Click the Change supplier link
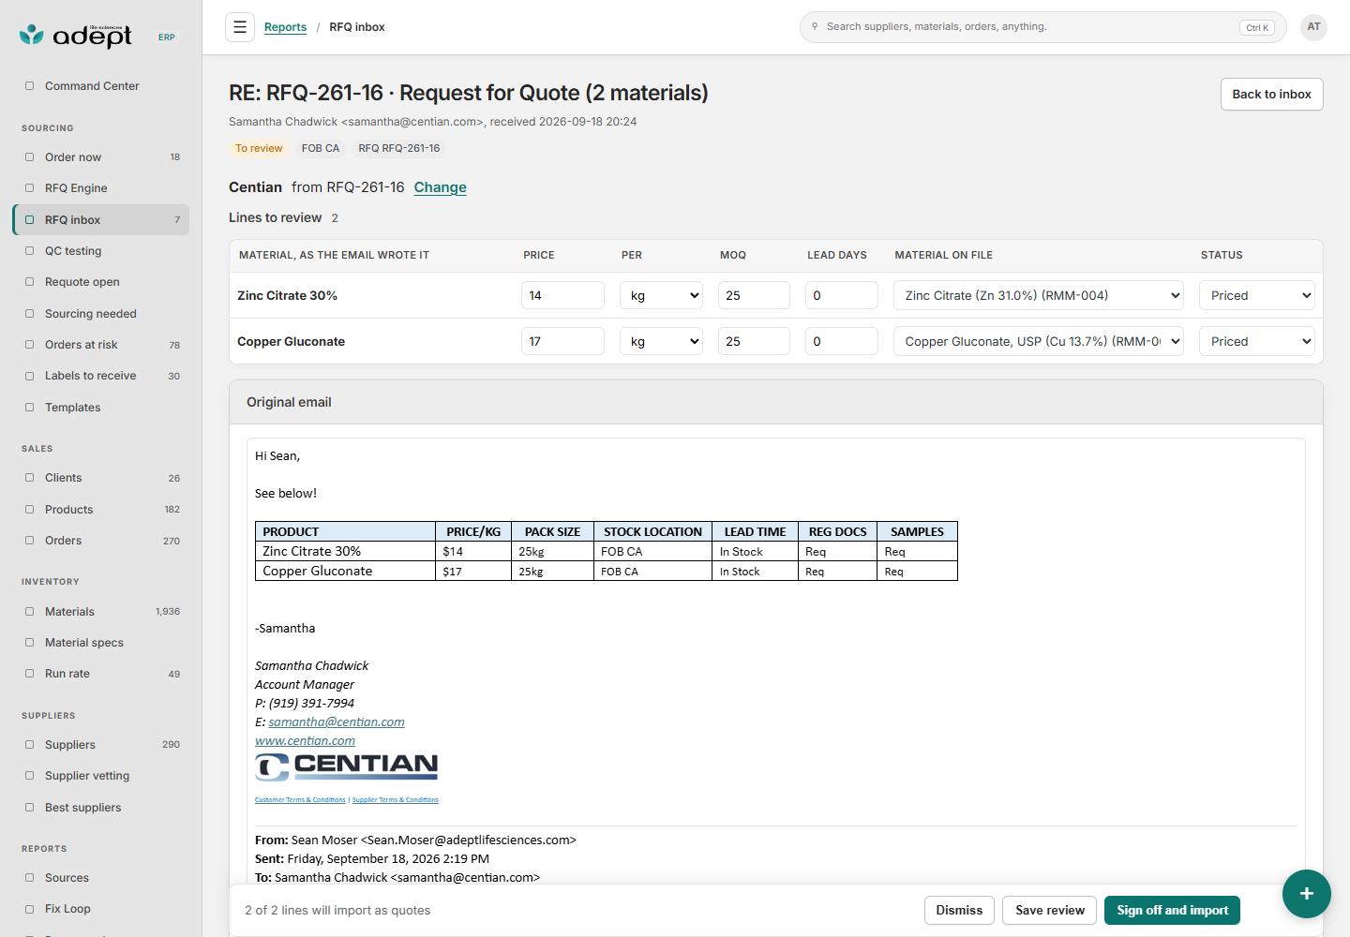Screen dimensions: 1350x937 441,187
